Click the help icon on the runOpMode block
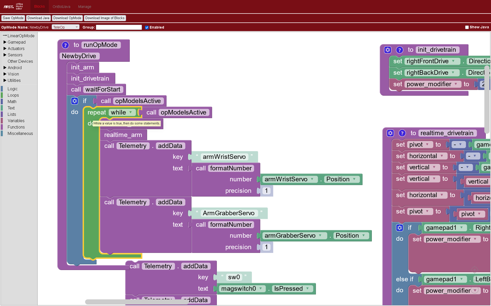This screenshot has height=306, width=491. click(65, 45)
